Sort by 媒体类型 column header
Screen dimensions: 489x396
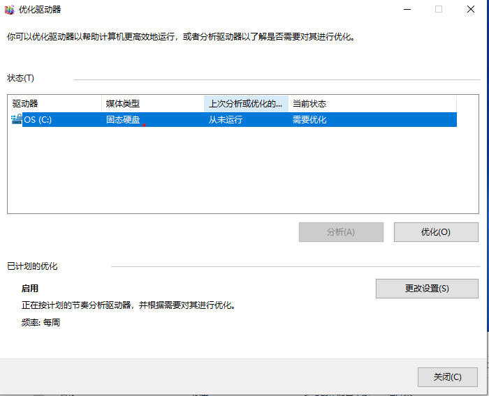(153, 104)
